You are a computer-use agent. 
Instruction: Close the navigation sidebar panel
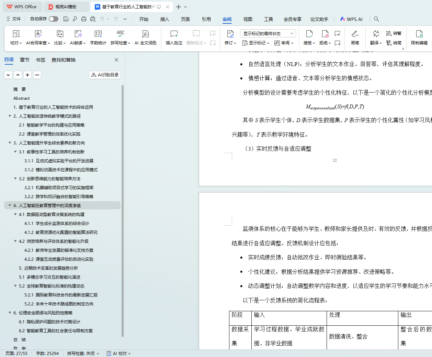[116, 60]
